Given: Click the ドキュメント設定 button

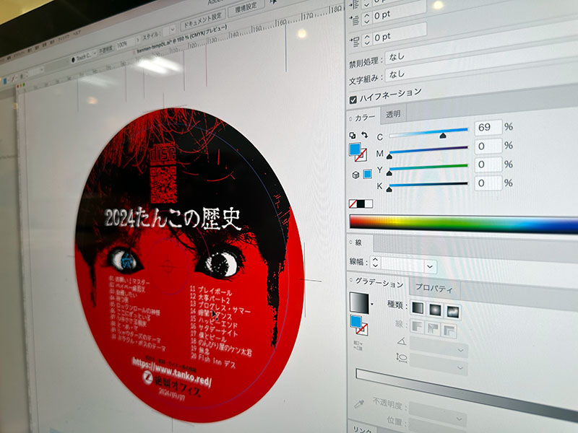Looking at the screenshot, I should (x=202, y=20).
